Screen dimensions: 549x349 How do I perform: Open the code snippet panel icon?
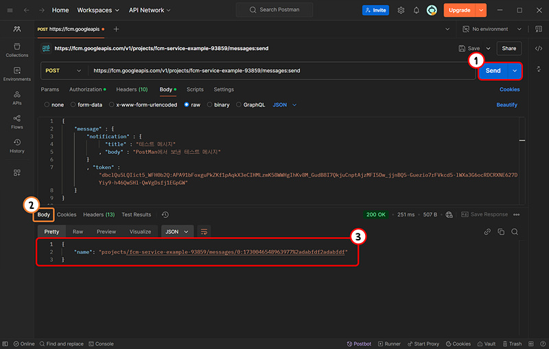point(539,48)
